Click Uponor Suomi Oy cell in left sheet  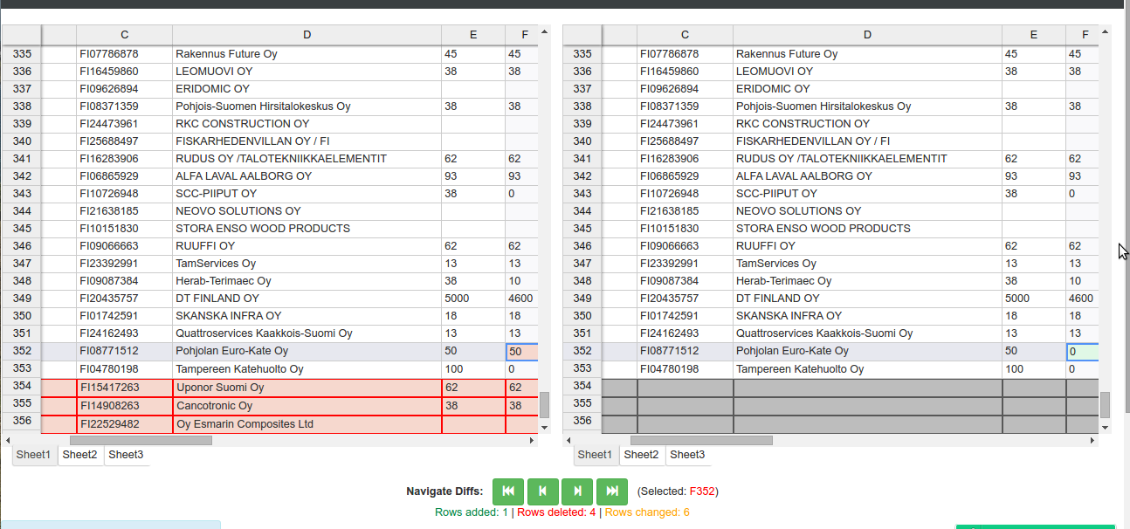pyautogui.click(x=307, y=388)
